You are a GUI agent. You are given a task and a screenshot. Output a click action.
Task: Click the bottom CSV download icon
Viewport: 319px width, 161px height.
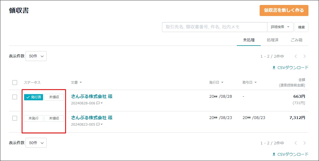pos(274,154)
